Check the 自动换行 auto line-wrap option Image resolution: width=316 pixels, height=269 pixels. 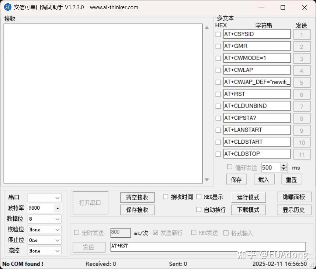pyautogui.click(x=198, y=209)
